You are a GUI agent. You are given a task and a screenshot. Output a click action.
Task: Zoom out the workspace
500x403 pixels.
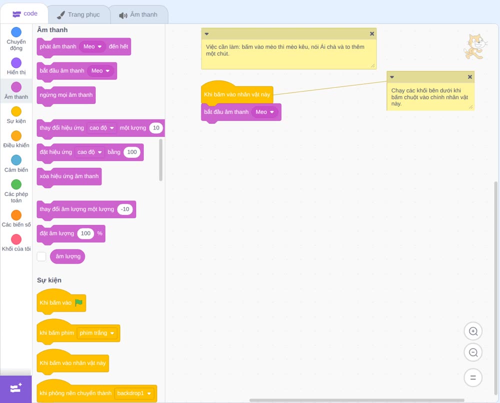click(473, 352)
